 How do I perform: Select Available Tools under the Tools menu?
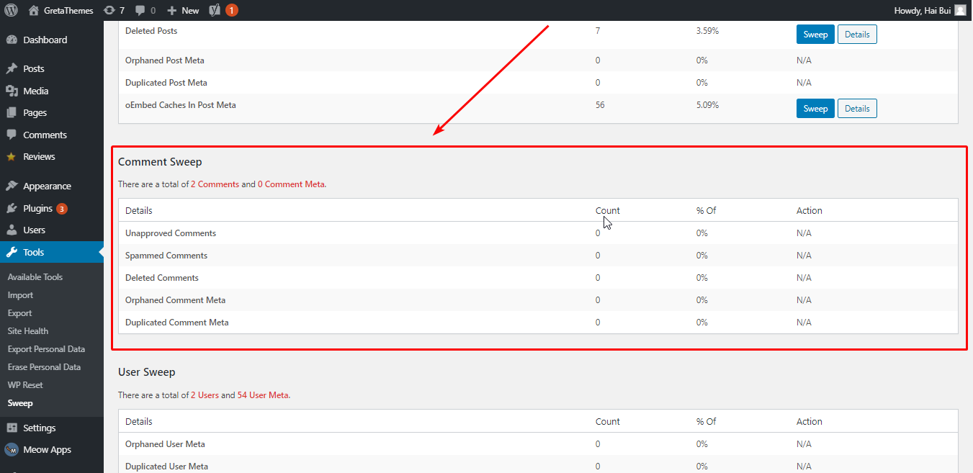34,276
